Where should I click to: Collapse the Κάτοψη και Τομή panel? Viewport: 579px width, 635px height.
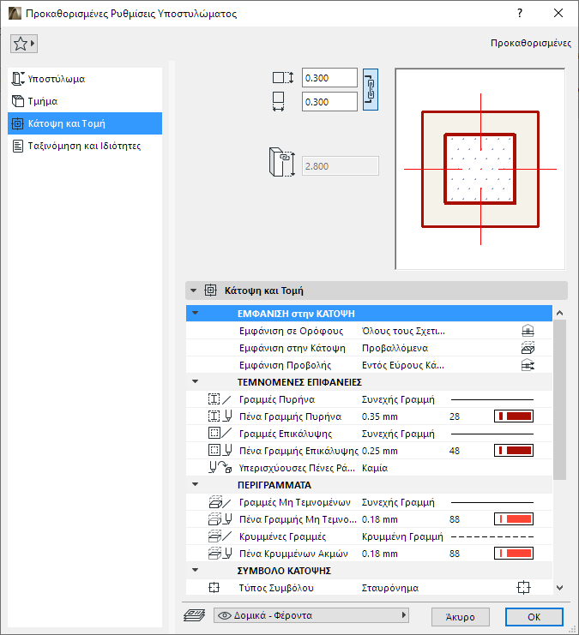[x=193, y=291]
